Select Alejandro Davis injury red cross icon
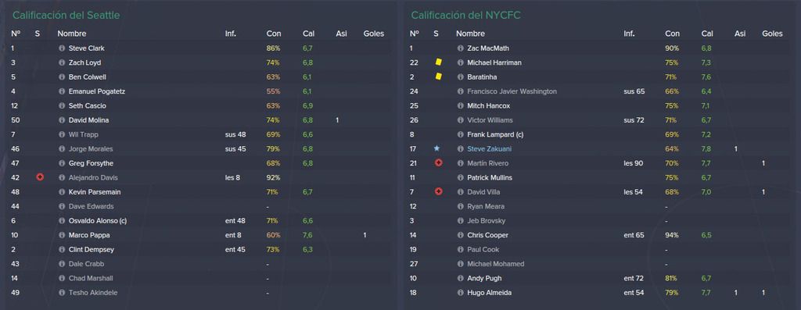 pyautogui.click(x=40, y=177)
